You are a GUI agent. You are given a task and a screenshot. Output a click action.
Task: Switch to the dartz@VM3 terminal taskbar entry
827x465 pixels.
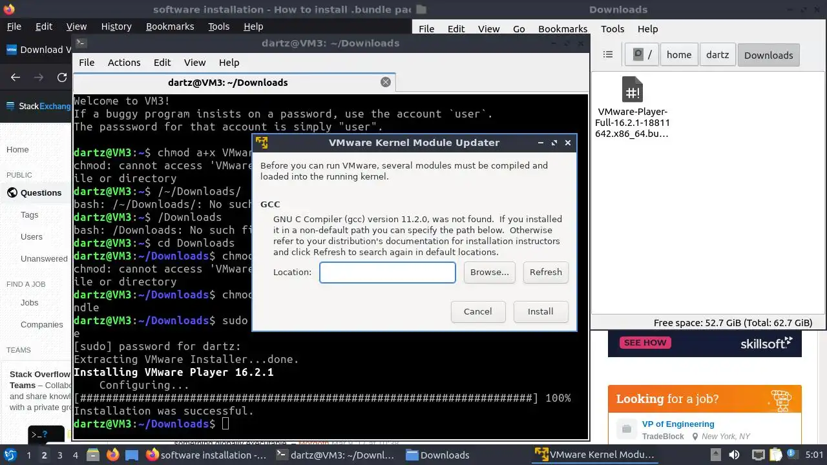click(335, 455)
